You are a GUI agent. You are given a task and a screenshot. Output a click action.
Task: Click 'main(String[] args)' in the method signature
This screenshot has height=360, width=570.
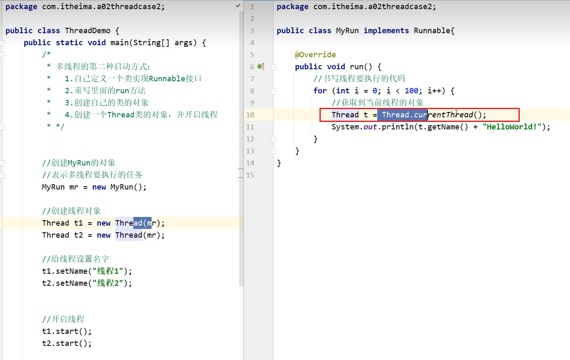click(153, 43)
